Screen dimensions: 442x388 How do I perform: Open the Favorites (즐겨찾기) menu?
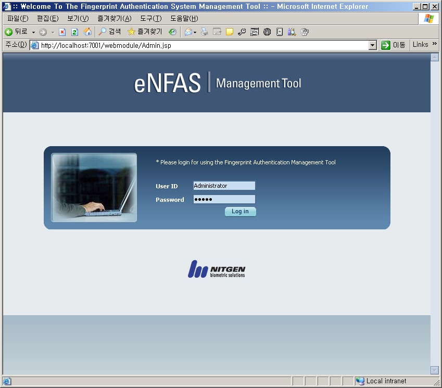tap(115, 18)
